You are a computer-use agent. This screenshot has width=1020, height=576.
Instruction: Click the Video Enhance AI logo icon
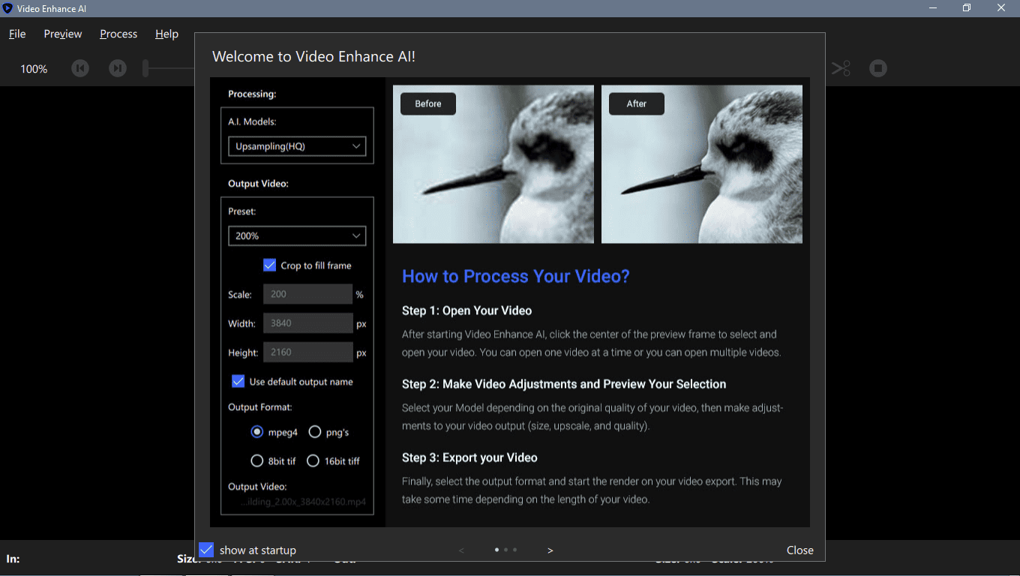(x=7, y=8)
